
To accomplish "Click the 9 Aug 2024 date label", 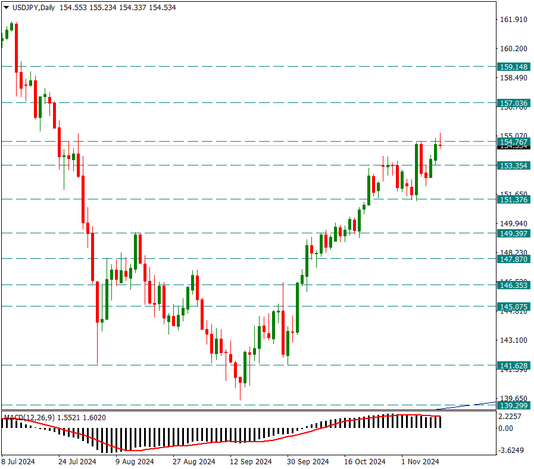I will [x=133, y=461].
